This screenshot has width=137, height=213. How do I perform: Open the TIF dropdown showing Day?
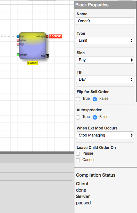pyautogui.click(x=105, y=79)
